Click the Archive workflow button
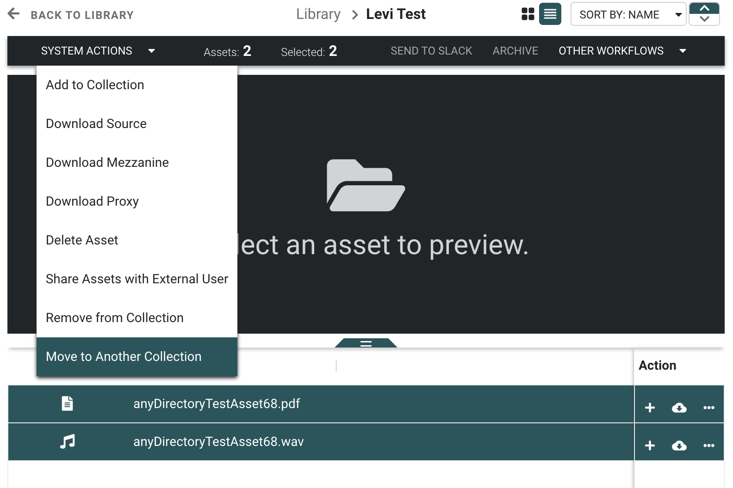733x488 pixels. 515,51
